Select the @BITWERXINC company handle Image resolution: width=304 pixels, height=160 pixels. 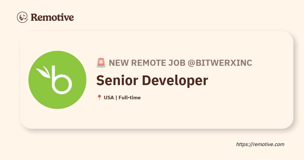click(220, 62)
